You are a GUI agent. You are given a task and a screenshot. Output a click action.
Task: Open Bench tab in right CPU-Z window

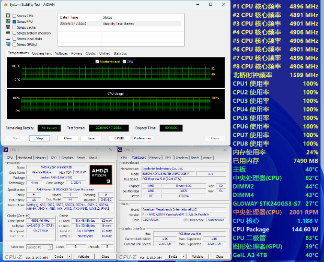click(x=195, y=158)
